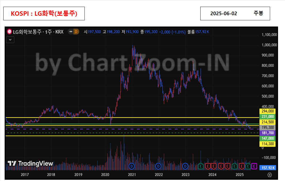The height and width of the screenshot is (181, 285).
Task: Open chart settings hexagon gear icon
Action: tap(270, 175)
